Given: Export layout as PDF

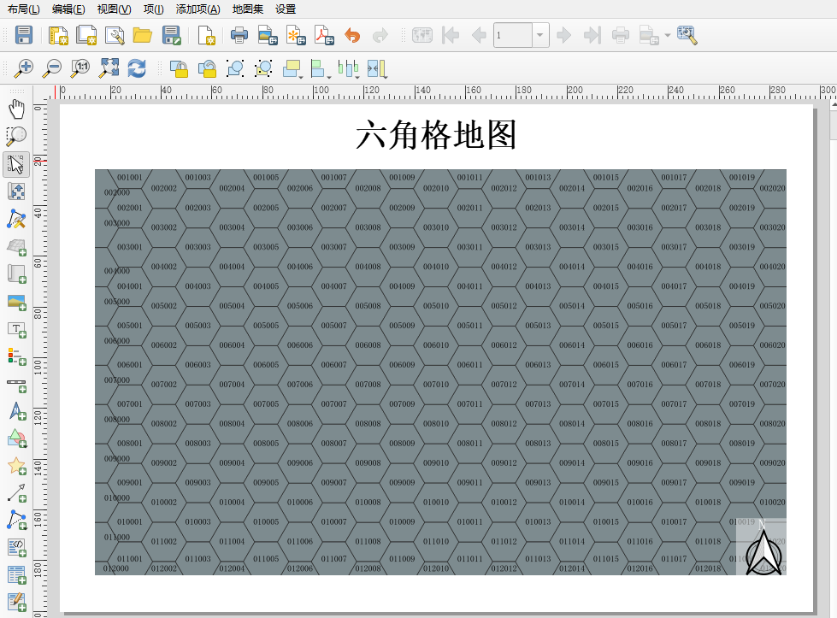Looking at the screenshot, I should coord(323,35).
